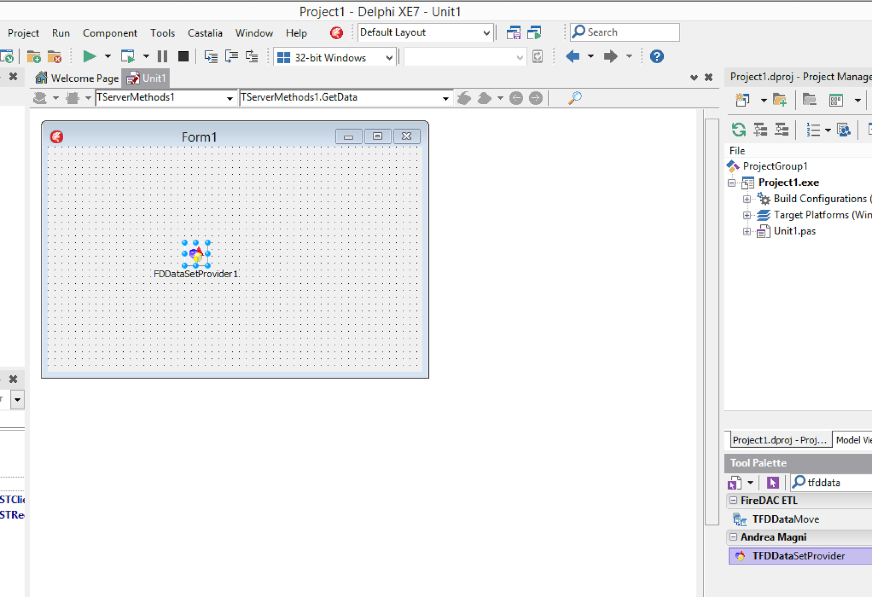
Task: Click the Step Over debugging icon
Action: [232, 57]
